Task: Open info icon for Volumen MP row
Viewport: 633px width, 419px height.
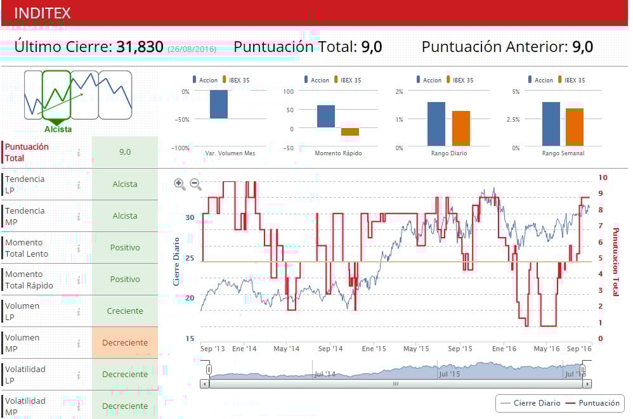Action: 79,343
